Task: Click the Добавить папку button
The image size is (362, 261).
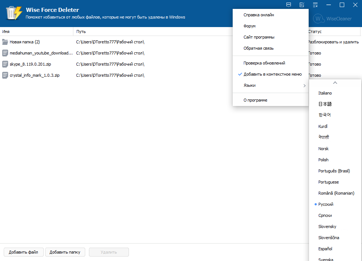Action: click(65, 252)
